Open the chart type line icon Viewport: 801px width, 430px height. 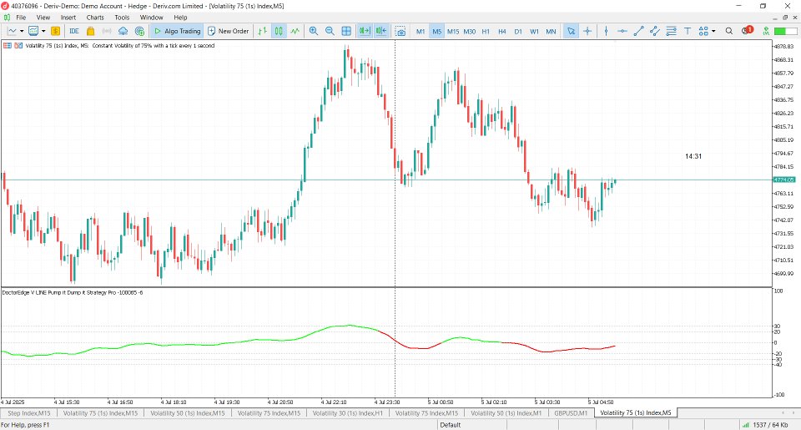tap(12, 31)
